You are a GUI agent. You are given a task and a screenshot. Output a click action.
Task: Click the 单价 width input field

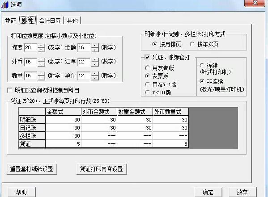click(84, 76)
